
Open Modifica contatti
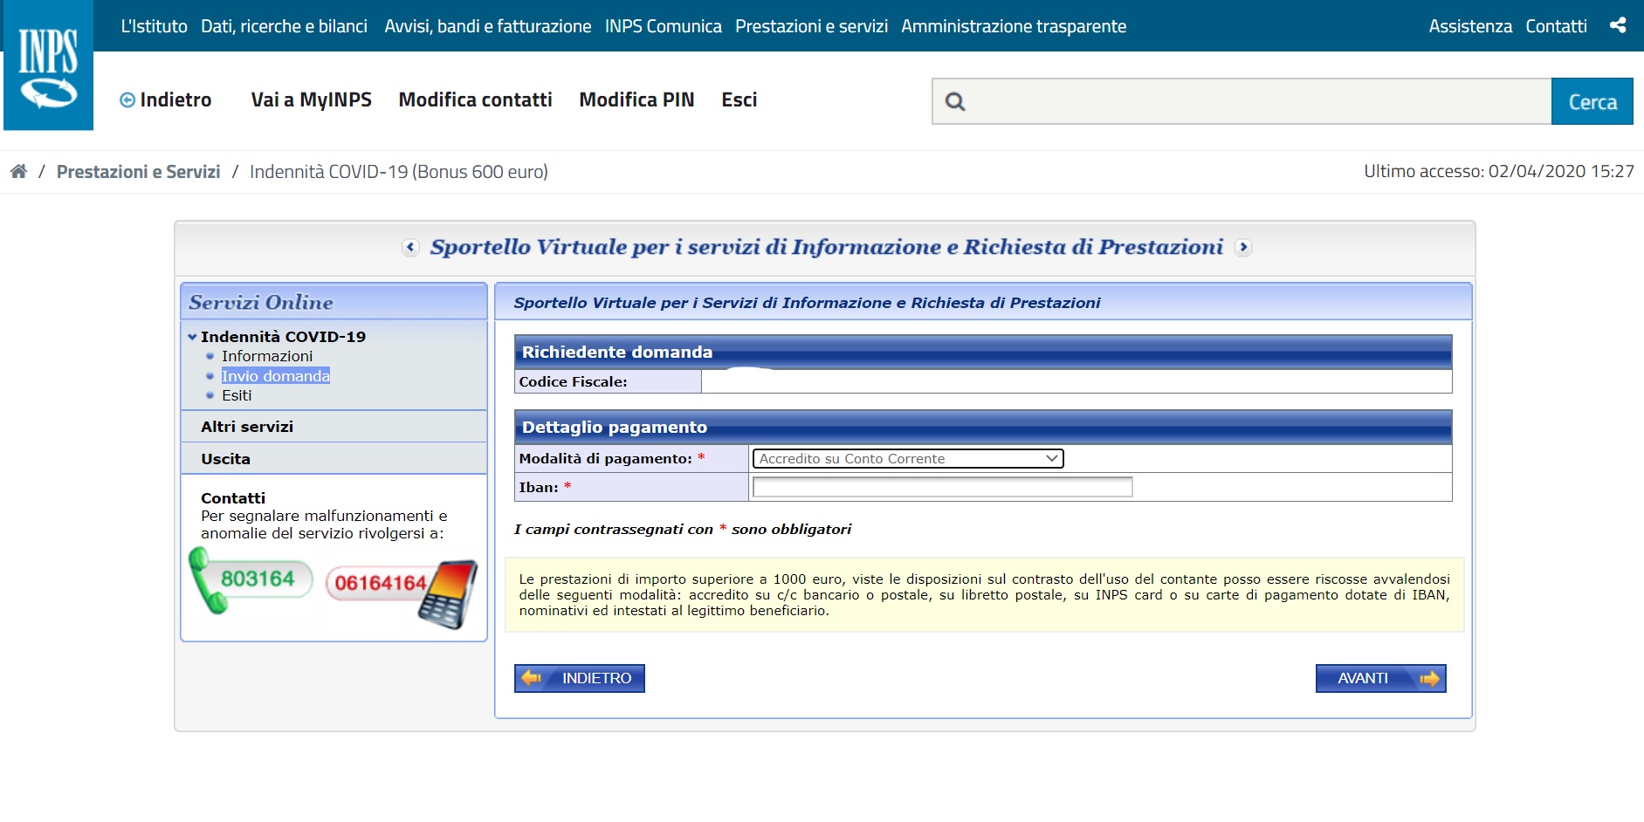click(x=476, y=99)
